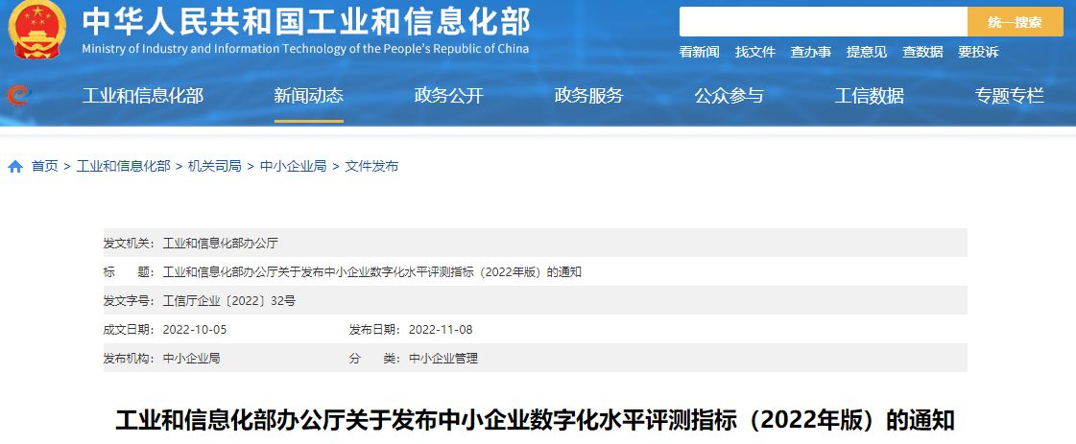This screenshot has height=444, width=1076.
Task: Select 工业和信息化部 in main navigation
Action: pos(143,96)
